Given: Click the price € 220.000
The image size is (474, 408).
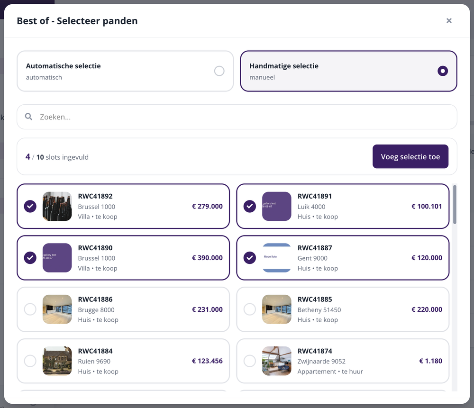Looking at the screenshot, I should point(427,309).
